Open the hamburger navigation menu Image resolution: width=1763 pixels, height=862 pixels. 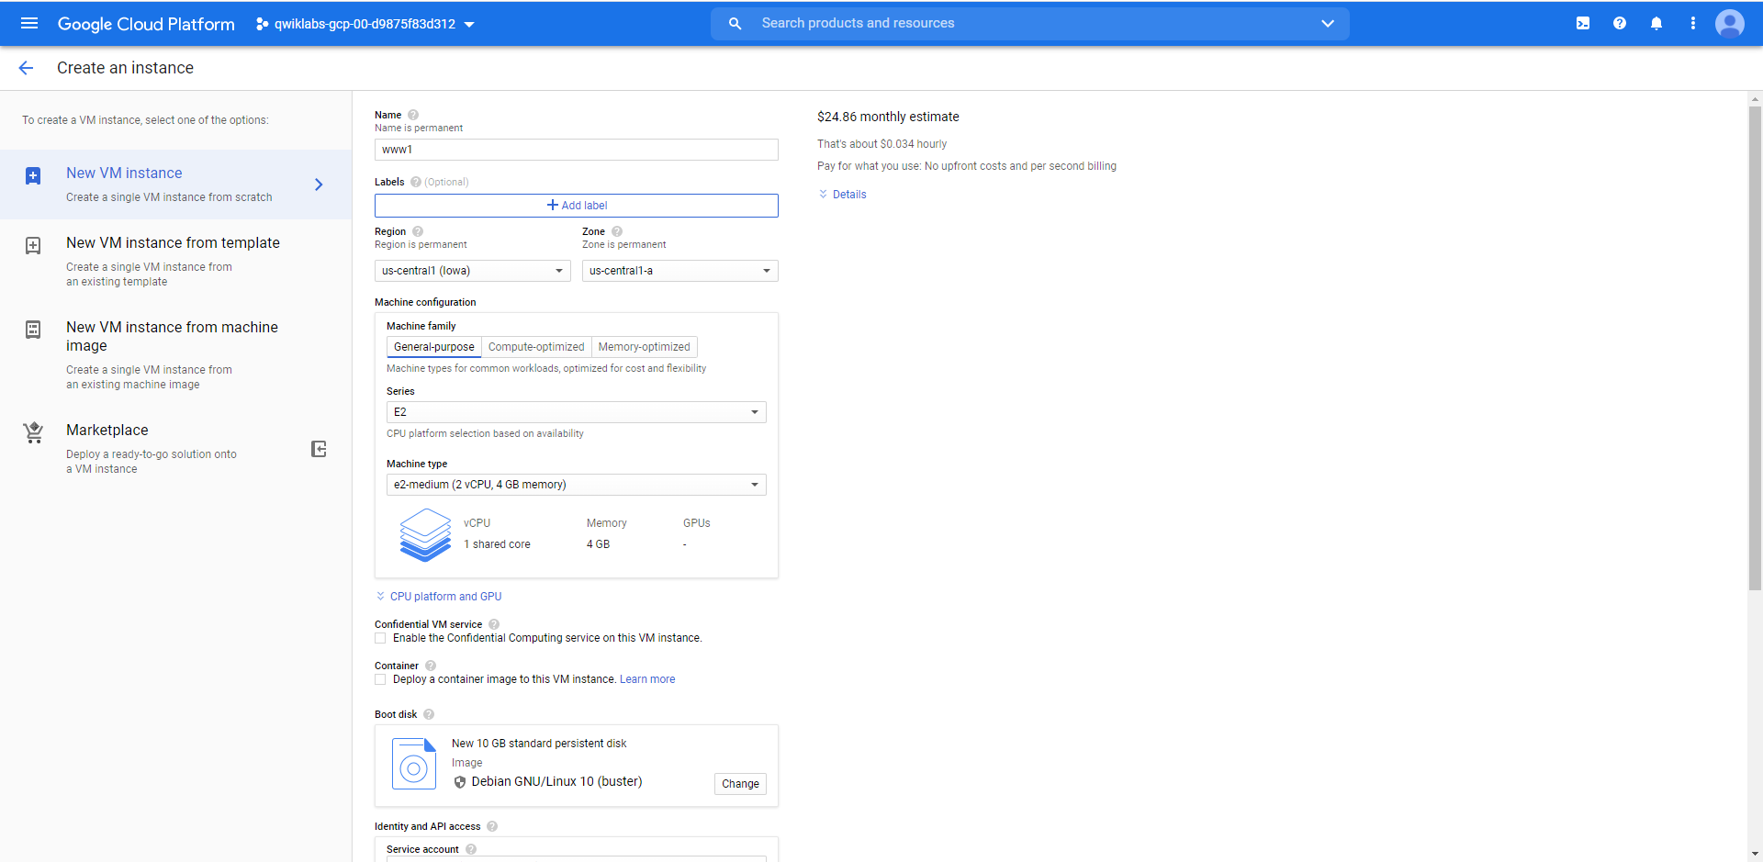(29, 24)
